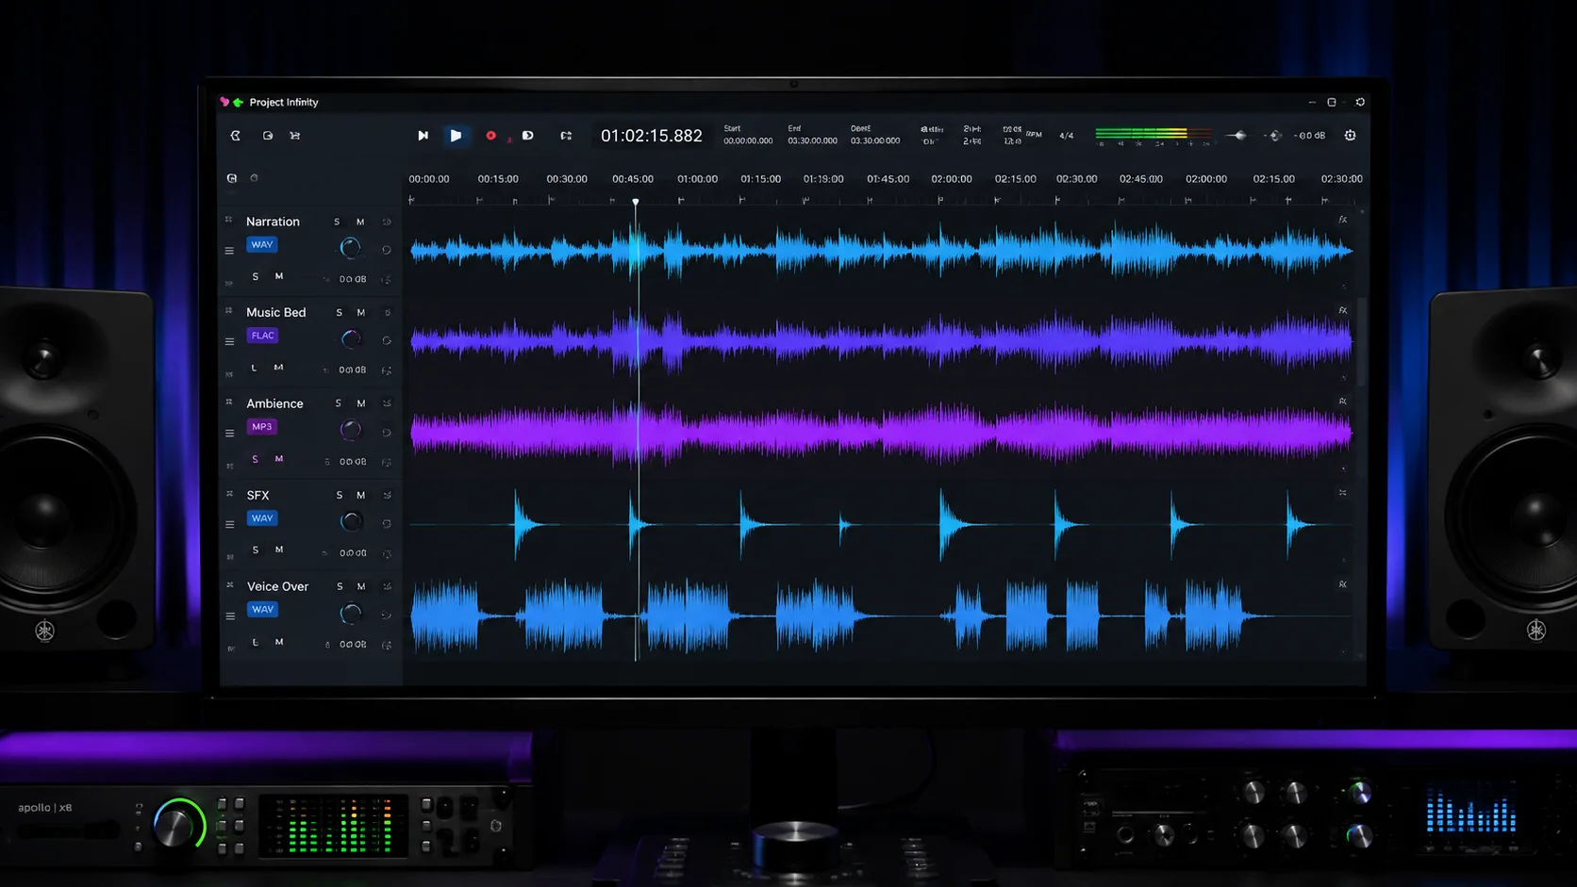Skip to the next marker in transport
The height and width of the screenshot is (887, 1577).
[x=423, y=136]
